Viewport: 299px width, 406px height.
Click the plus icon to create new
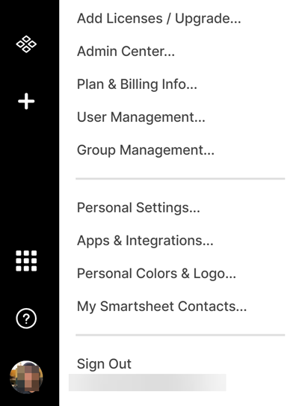click(x=26, y=101)
